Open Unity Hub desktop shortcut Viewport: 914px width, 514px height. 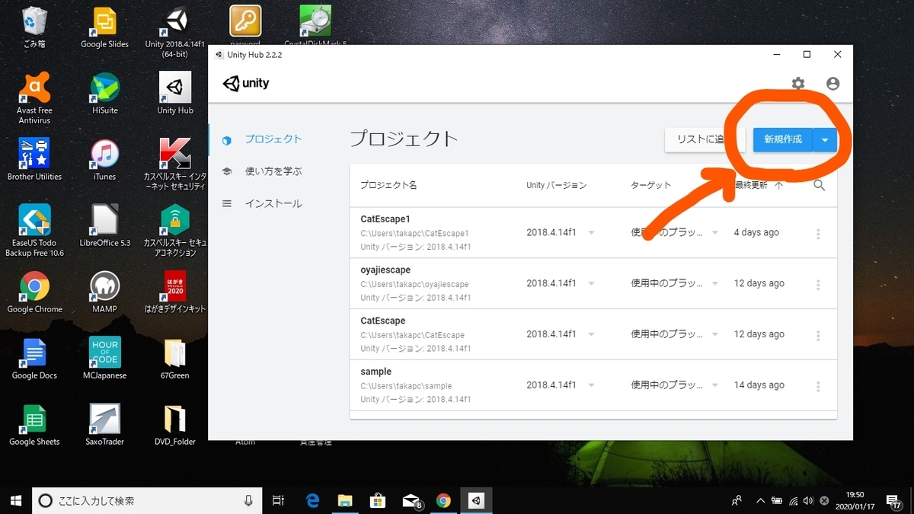175,93
